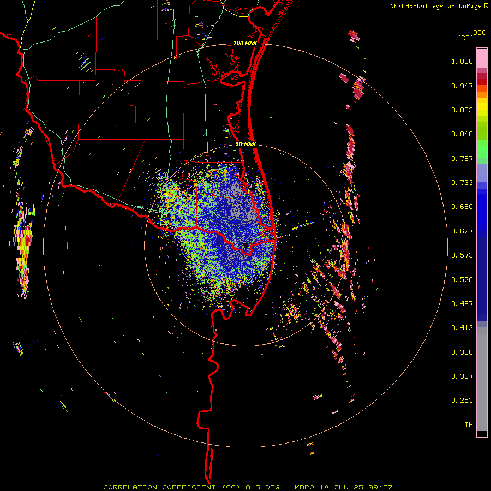Viewport: 491px width, 491px height.
Task: Click the 0.947 scale value
Action: point(462,86)
